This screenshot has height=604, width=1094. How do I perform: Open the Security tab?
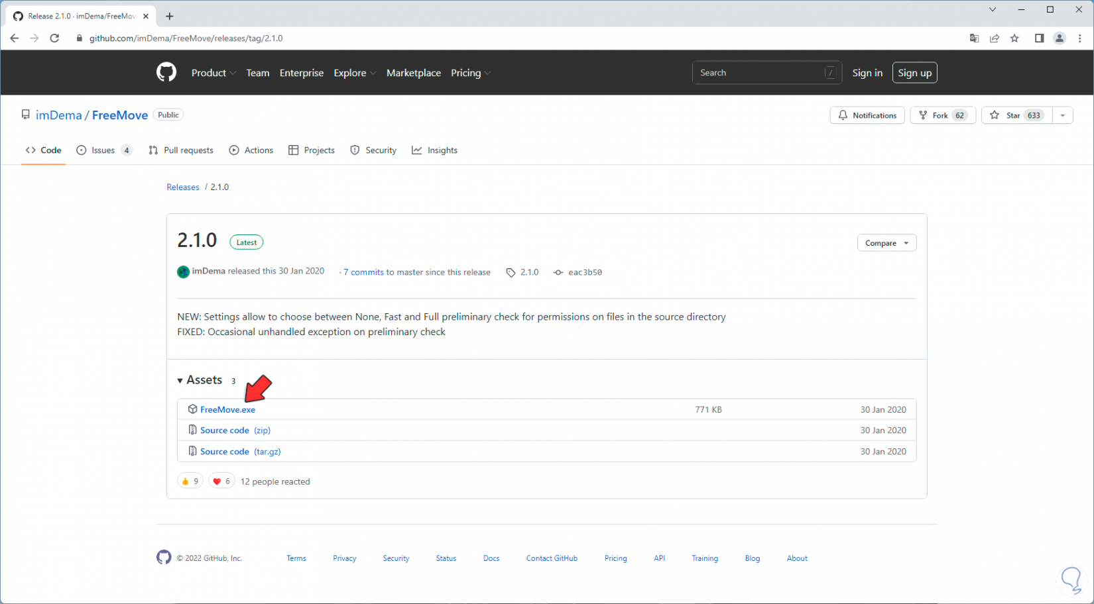point(373,150)
